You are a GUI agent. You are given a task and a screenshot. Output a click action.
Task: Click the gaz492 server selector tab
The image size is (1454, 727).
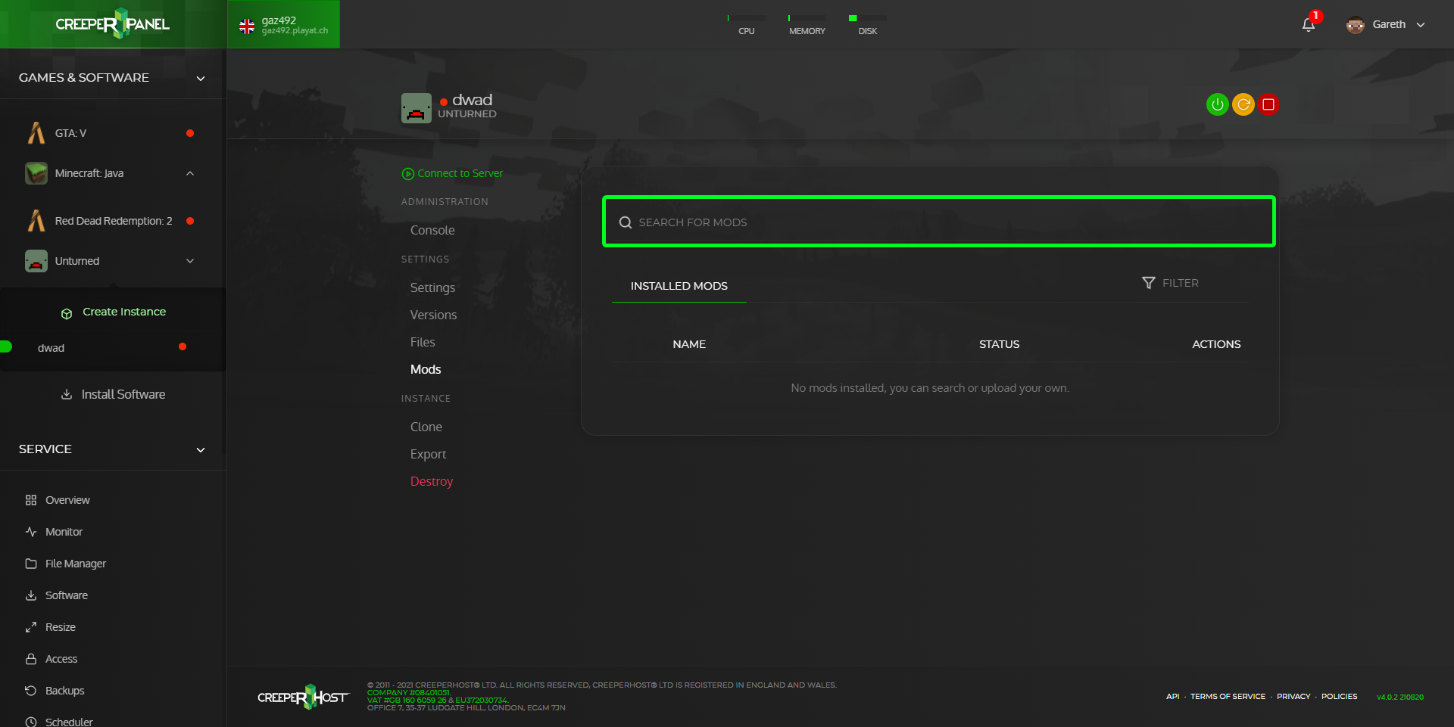coord(283,24)
